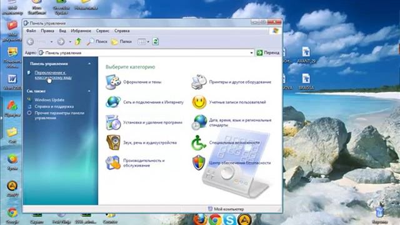400x225 pixels.
Task: Open Accessibility Options wheelchair icon
Action: 199,142
